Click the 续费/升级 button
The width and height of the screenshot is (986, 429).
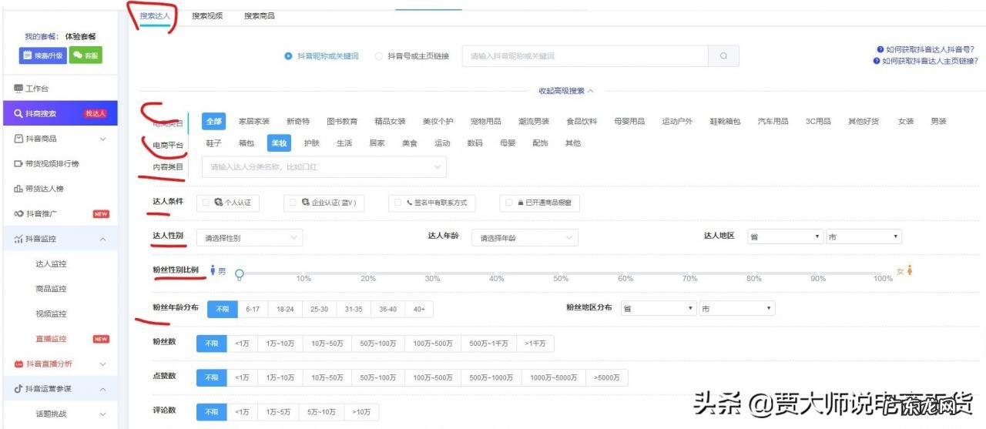click(43, 55)
